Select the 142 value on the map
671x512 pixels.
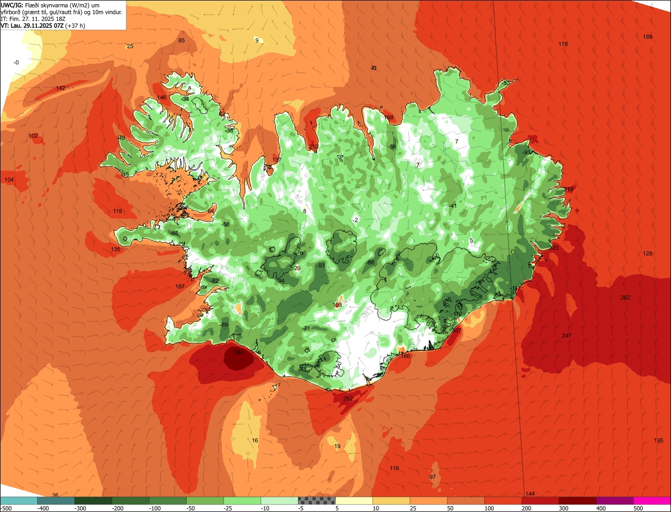60,88
